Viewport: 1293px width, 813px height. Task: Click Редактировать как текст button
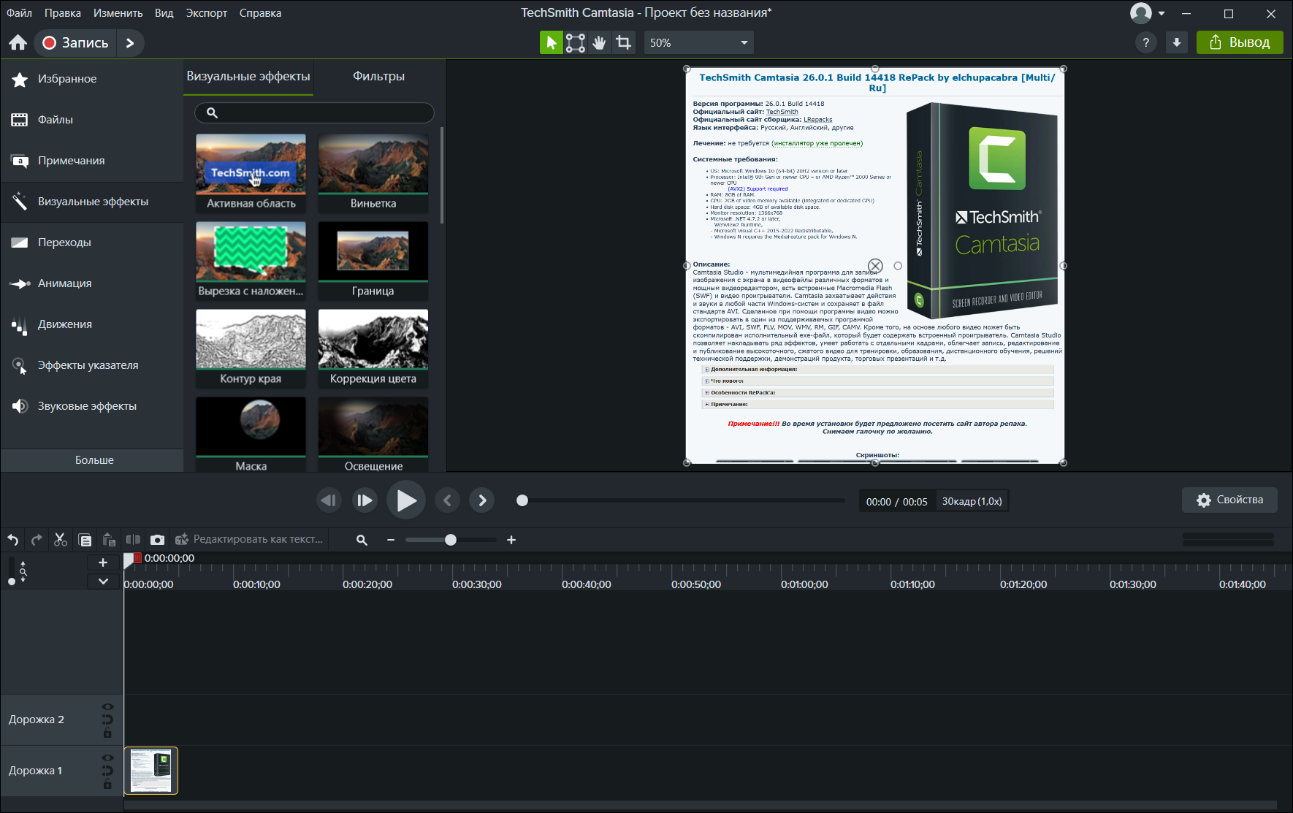coord(249,540)
